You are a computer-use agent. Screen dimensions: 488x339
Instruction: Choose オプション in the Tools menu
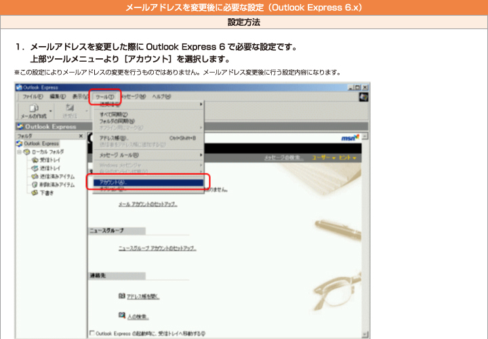pyautogui.click(x=148, y=189)
